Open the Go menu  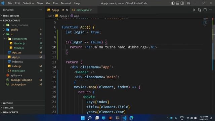tap(48, 3)
